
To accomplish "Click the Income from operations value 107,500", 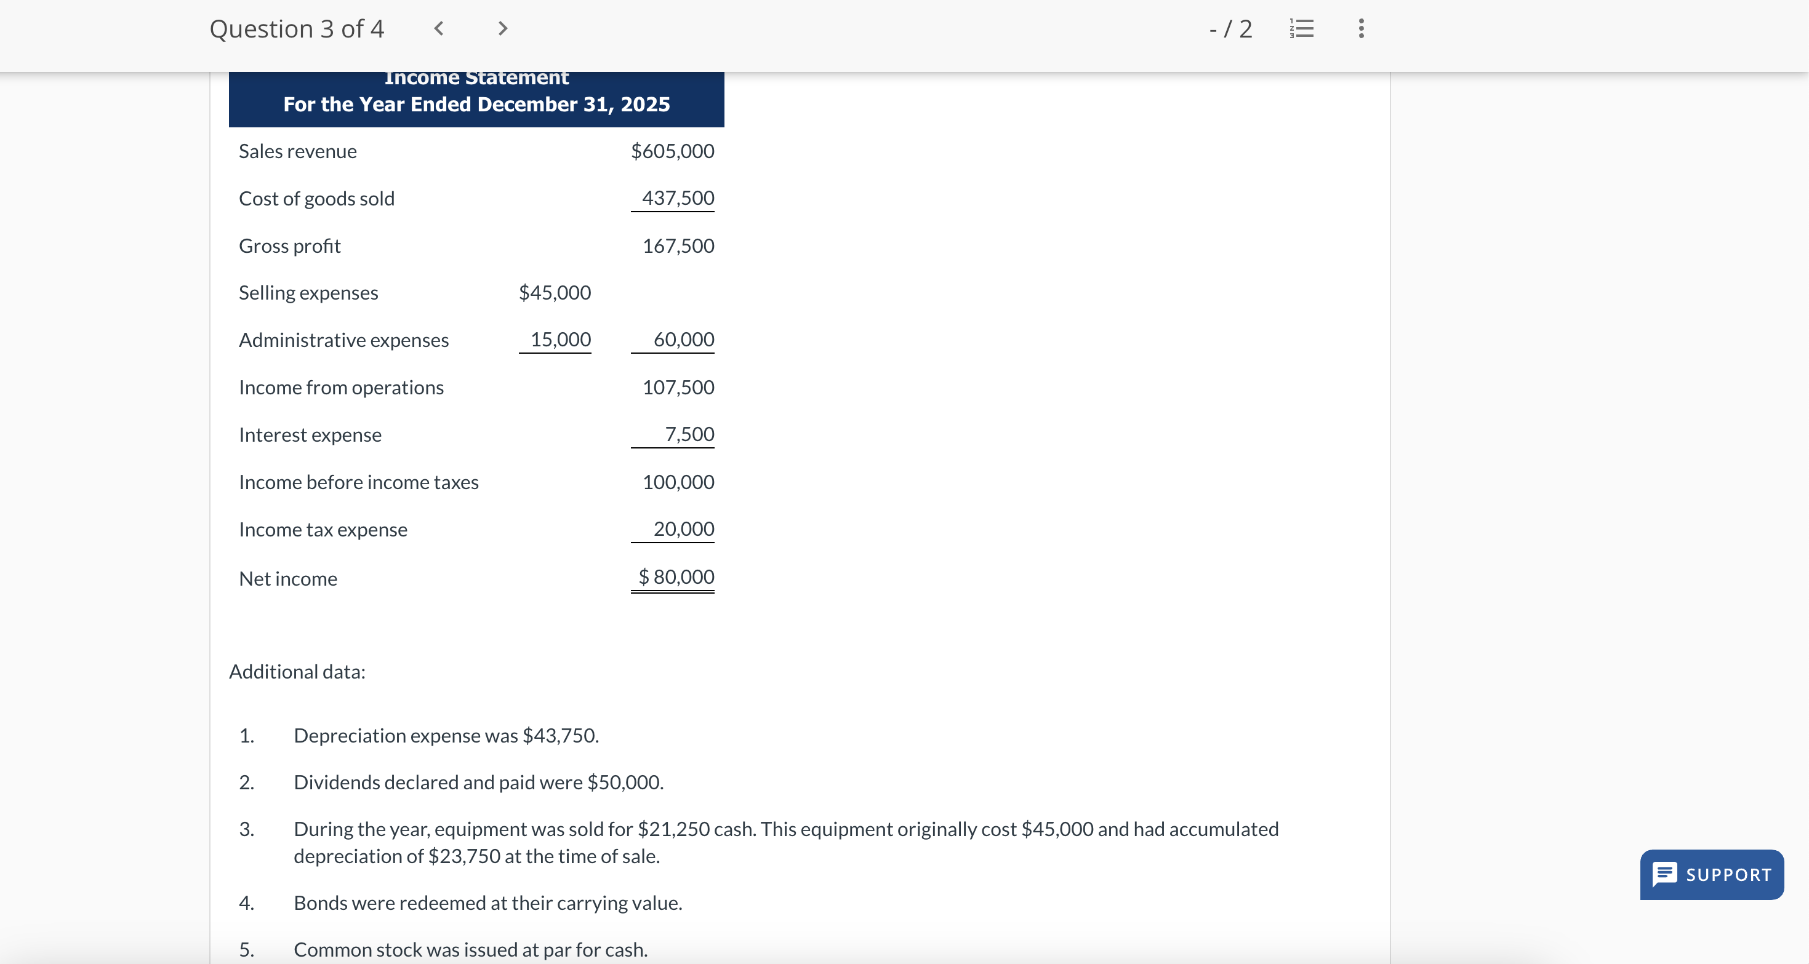I will click(x=678, y=387).
